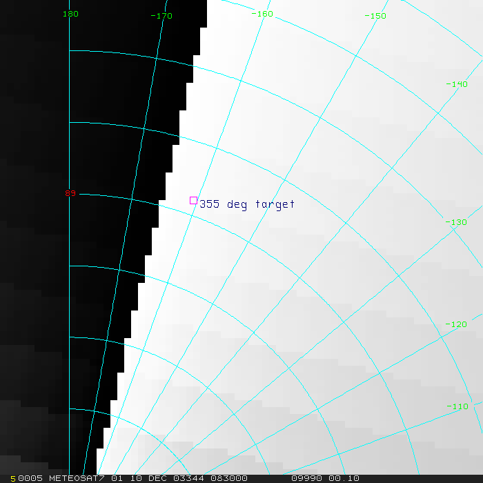
Task: Click the -140 longitude label
Action: click(x=457, y=84)
